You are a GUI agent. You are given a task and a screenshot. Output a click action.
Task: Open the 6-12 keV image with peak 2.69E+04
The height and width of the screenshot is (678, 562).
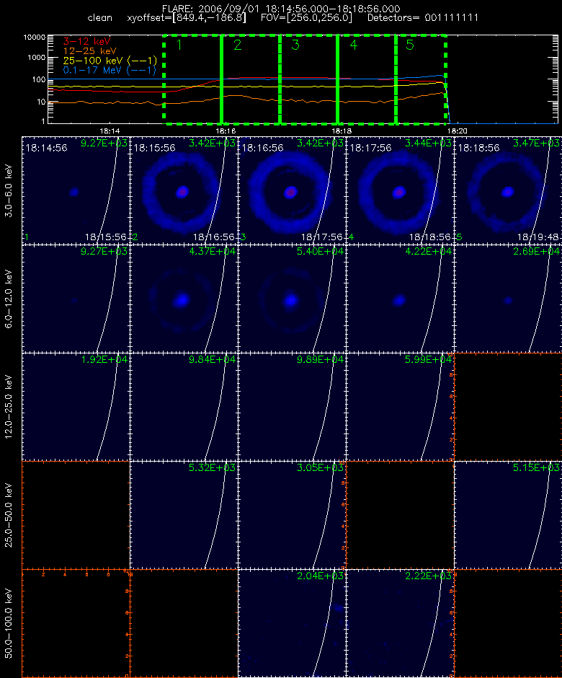click(508, 299)
